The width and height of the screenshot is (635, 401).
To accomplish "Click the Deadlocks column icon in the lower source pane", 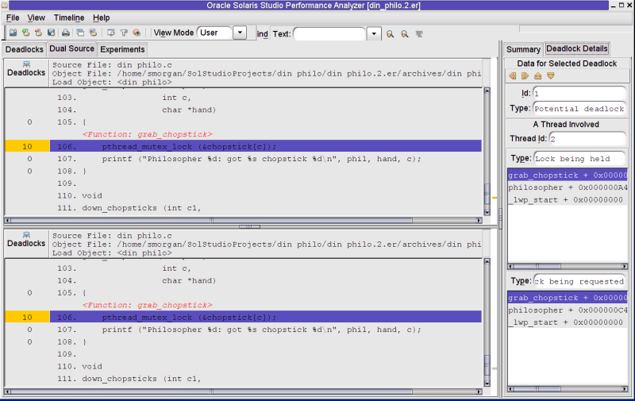I will tap(26, 235).
